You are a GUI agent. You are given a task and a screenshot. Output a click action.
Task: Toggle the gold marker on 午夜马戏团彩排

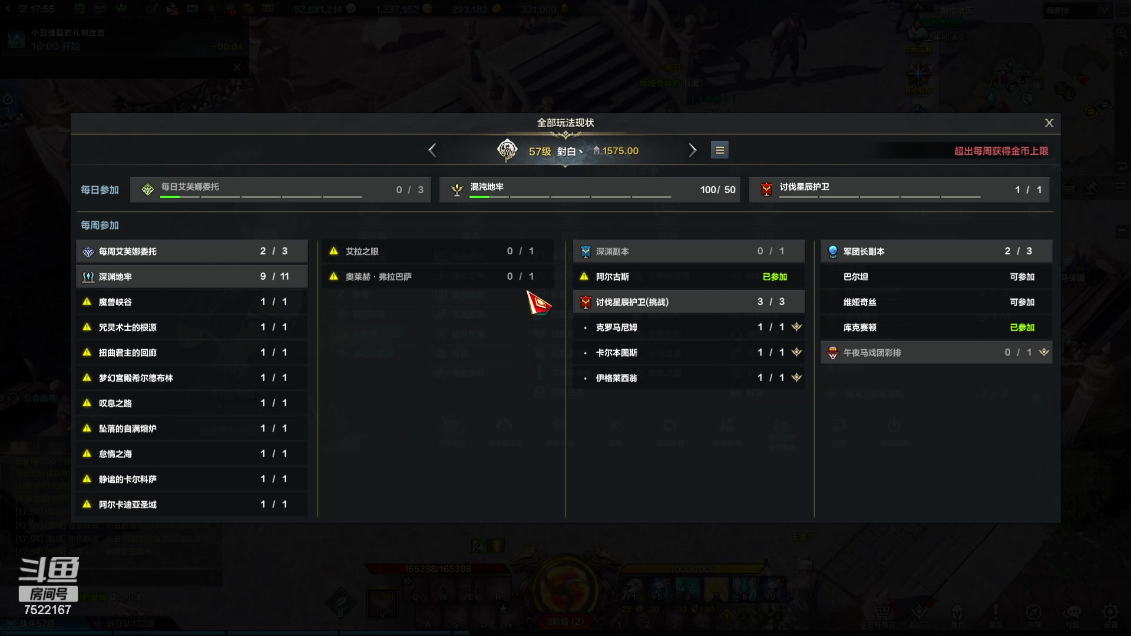[x=1044, y=352]
